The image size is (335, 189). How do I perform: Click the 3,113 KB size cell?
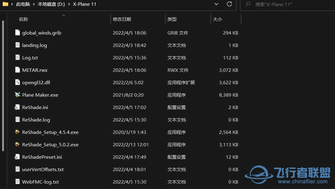228,145
